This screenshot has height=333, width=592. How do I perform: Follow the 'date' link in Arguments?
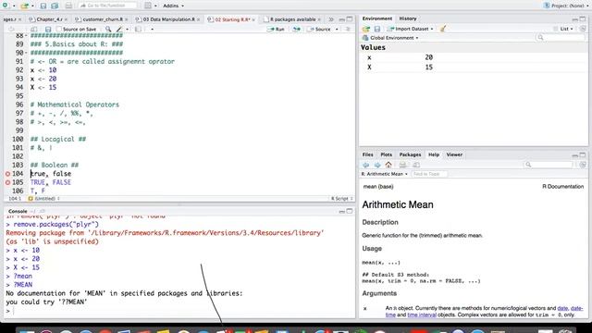[562, 308]
